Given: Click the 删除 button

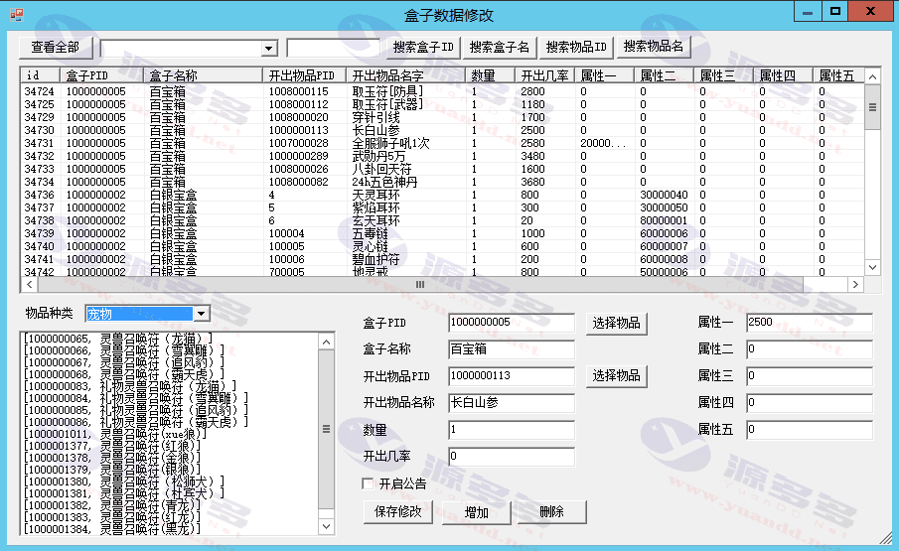Looking at the screenshot, I should (x=551, y=512).
